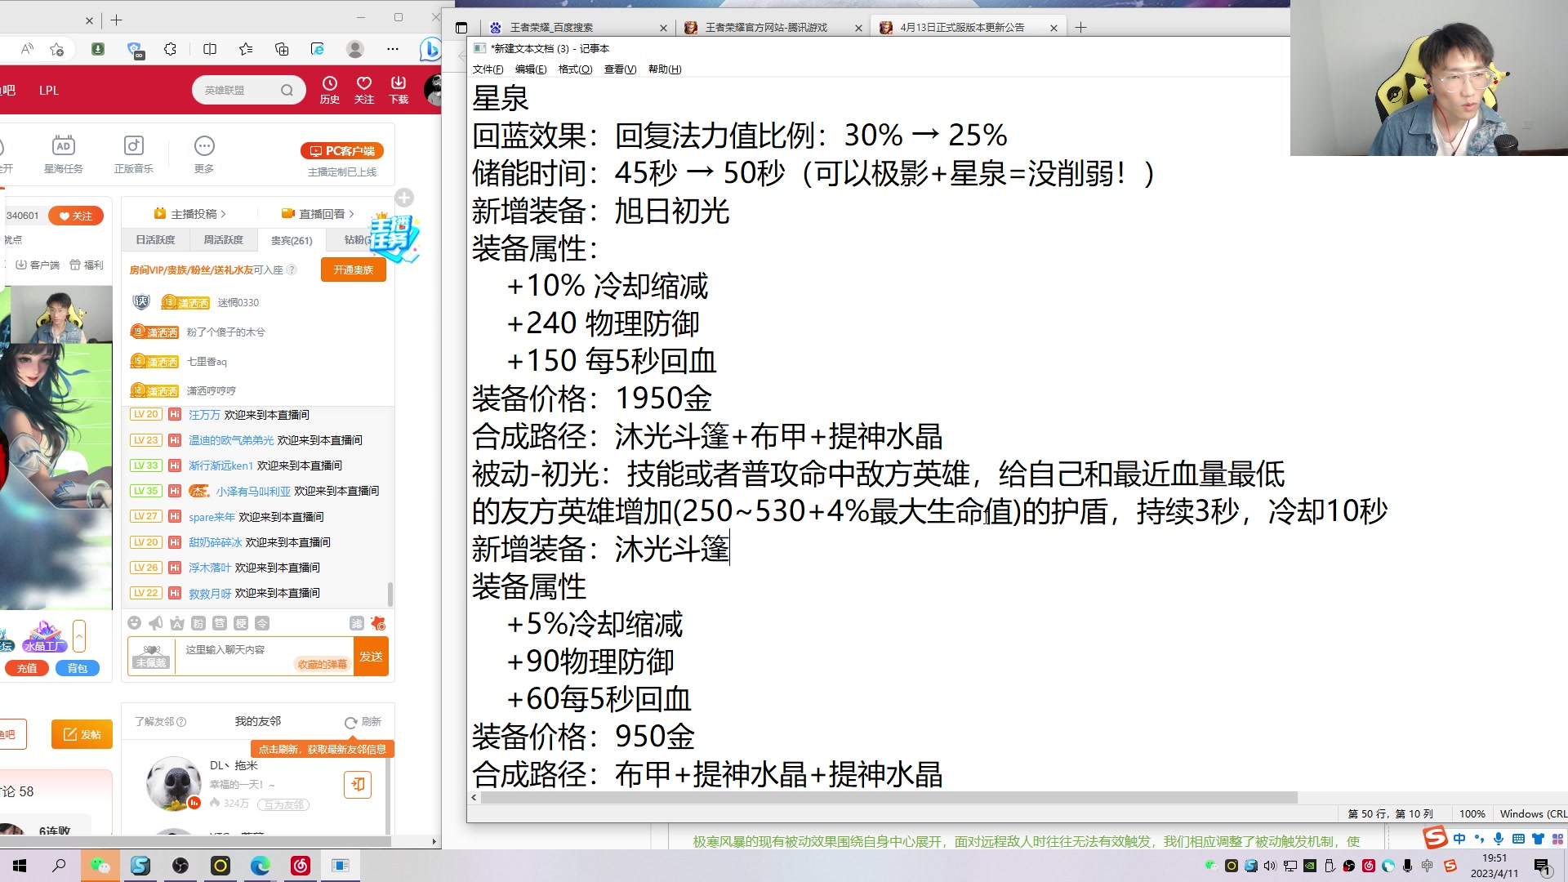Open 格式(O) menu in Notepad

coord(574,69)
